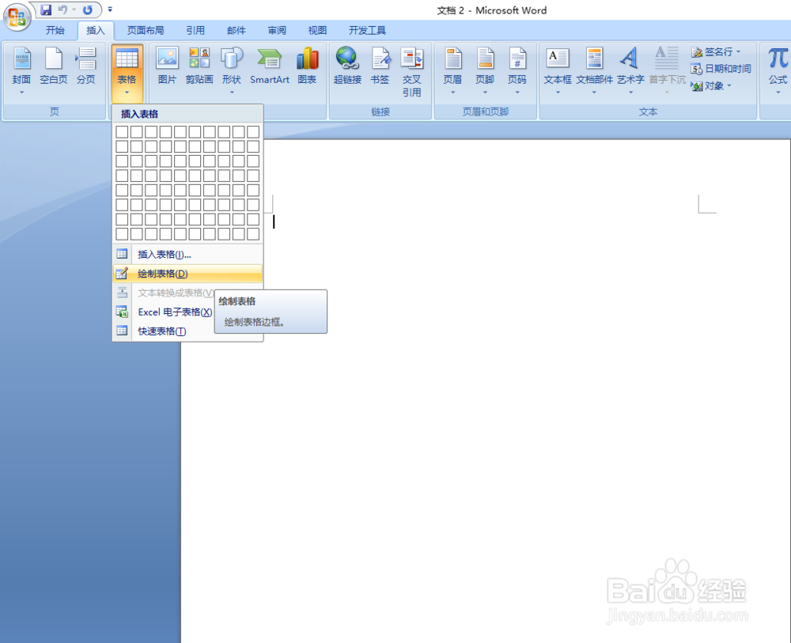Open the 开发工具 tab
This screenshot has height=643, width=791.
[367, 30]
